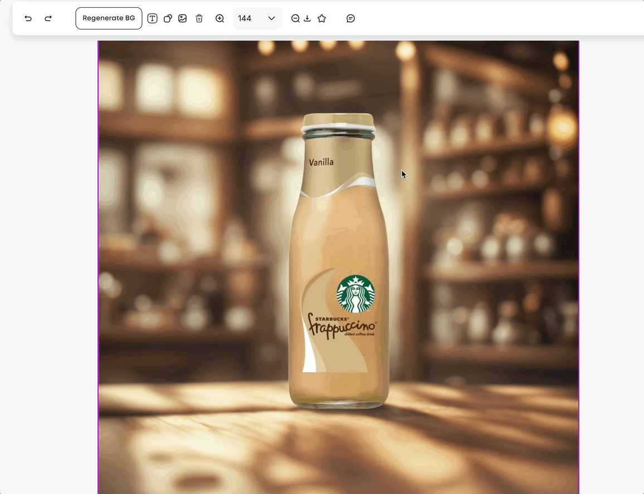The height and width of the screenshot is (494, 644).
Task: Download the image with the download icon
Action: 307,18
